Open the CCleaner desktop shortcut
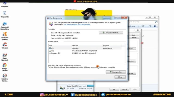Viewport: 174px width, 97px height. point(5,46)
